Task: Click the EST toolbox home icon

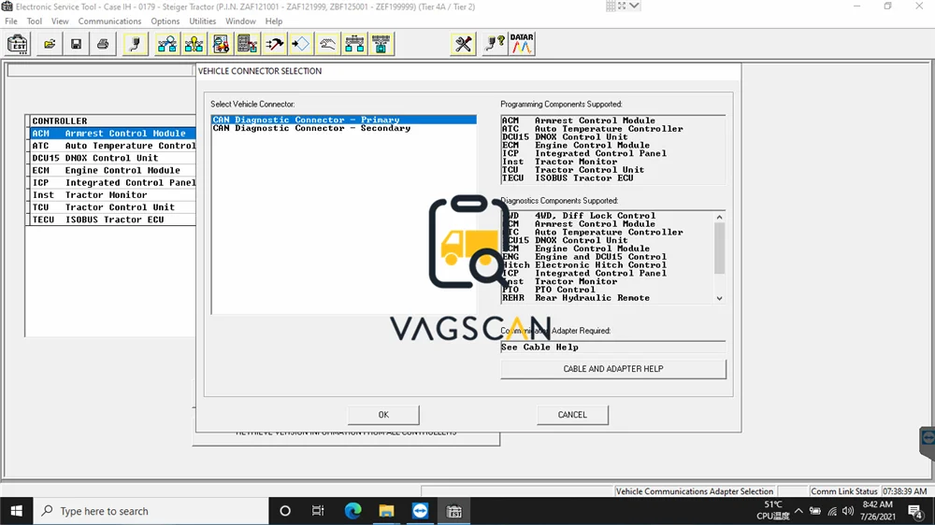Action: [x=17, y=44]
